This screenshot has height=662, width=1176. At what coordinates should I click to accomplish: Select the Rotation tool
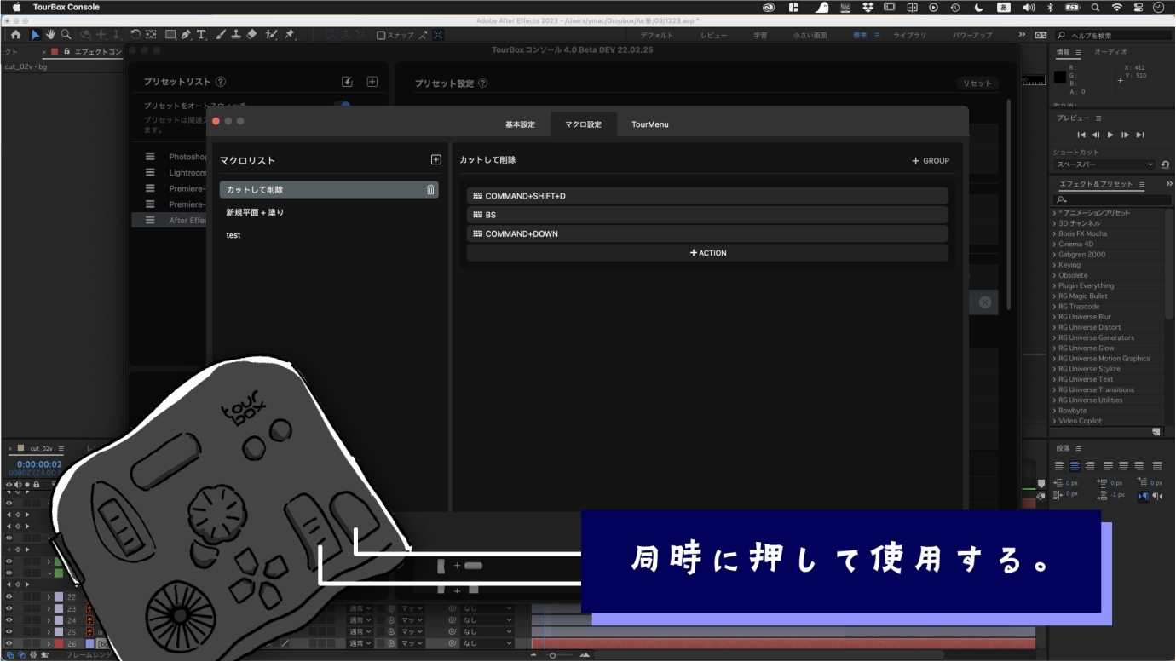click(135, 35)
